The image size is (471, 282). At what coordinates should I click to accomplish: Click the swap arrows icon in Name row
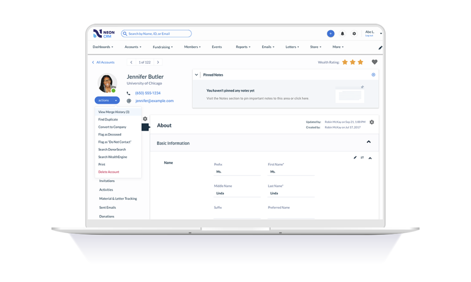362,158
